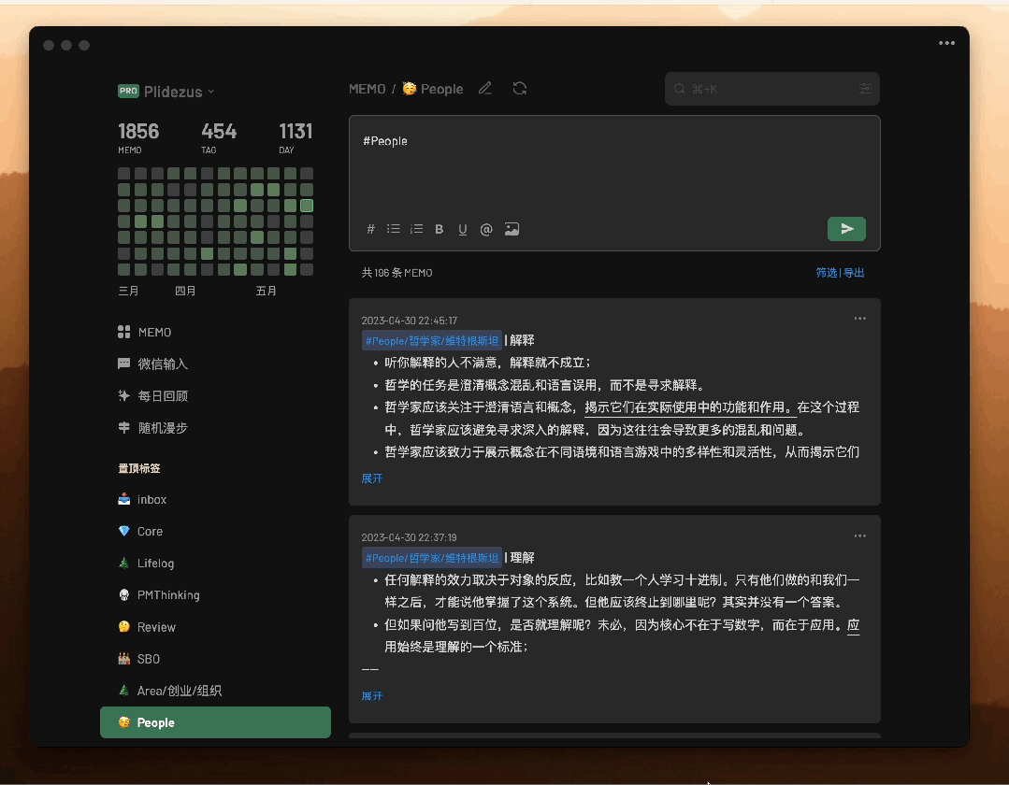Select the Core pinned tag
Viewport: 1009px width, 785px height.
click(x=215, y=531)
